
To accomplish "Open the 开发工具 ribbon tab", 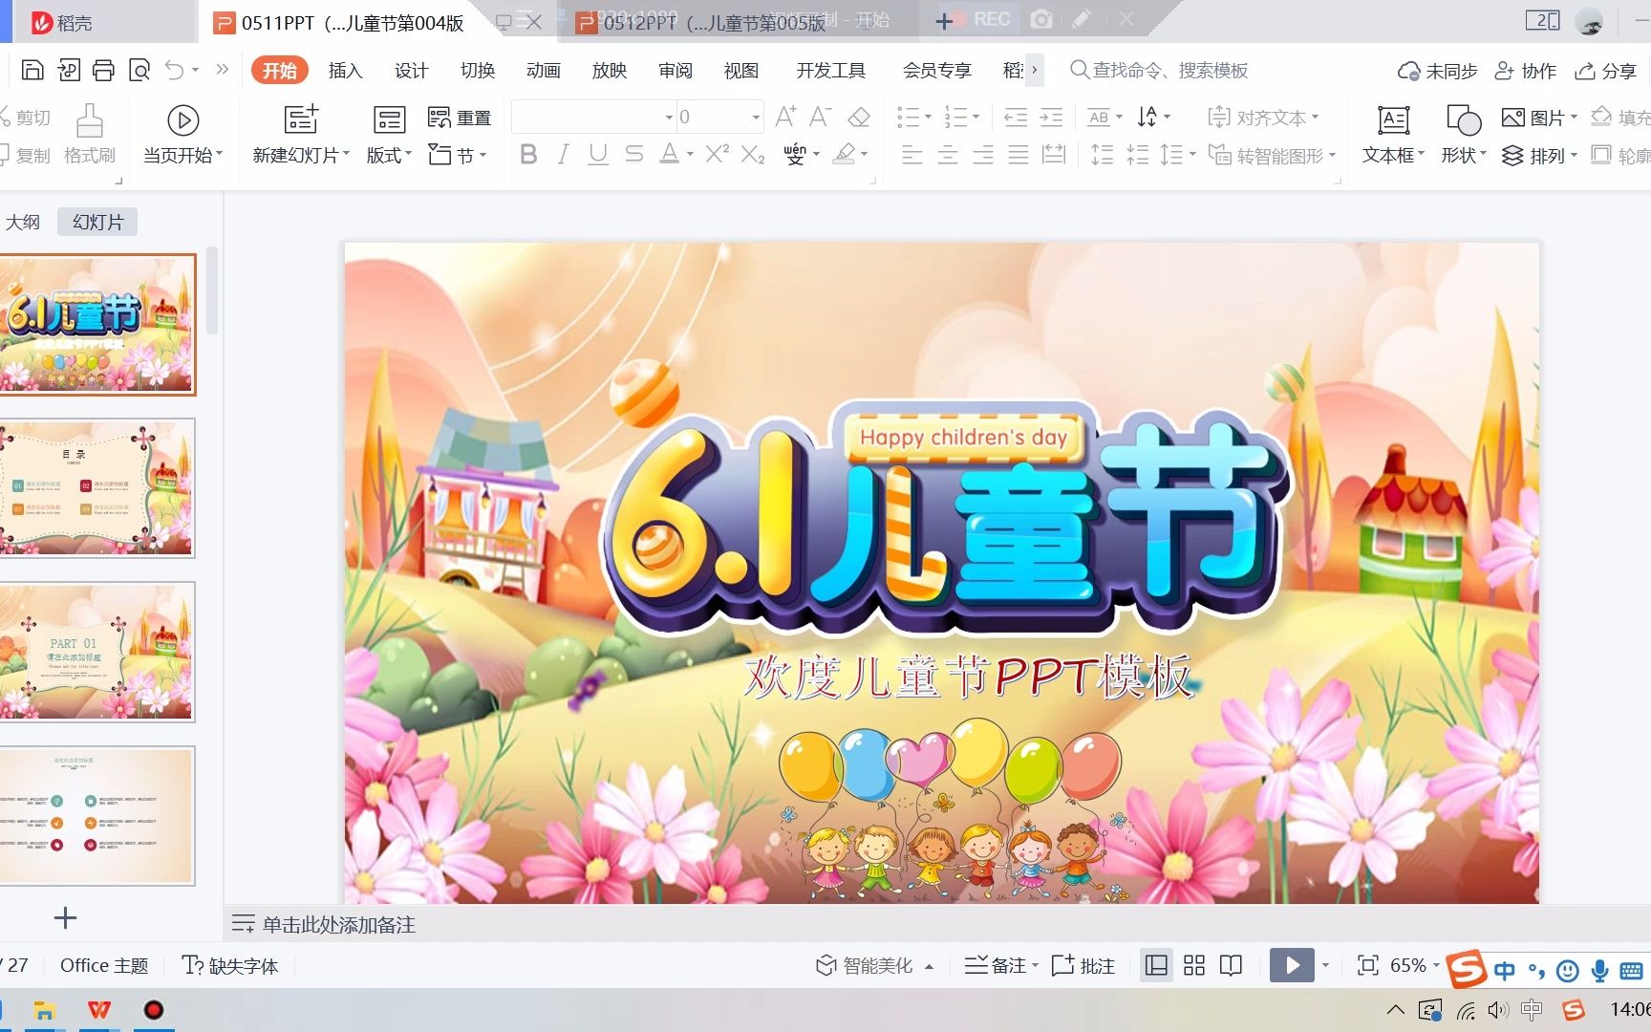I will click(x=829, y=70).
